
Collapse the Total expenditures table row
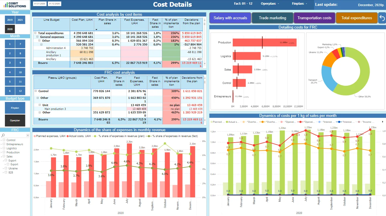pos(35,33)
